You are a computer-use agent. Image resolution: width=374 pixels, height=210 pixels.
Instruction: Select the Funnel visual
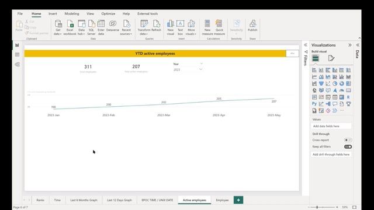click(x=321, y=83)
